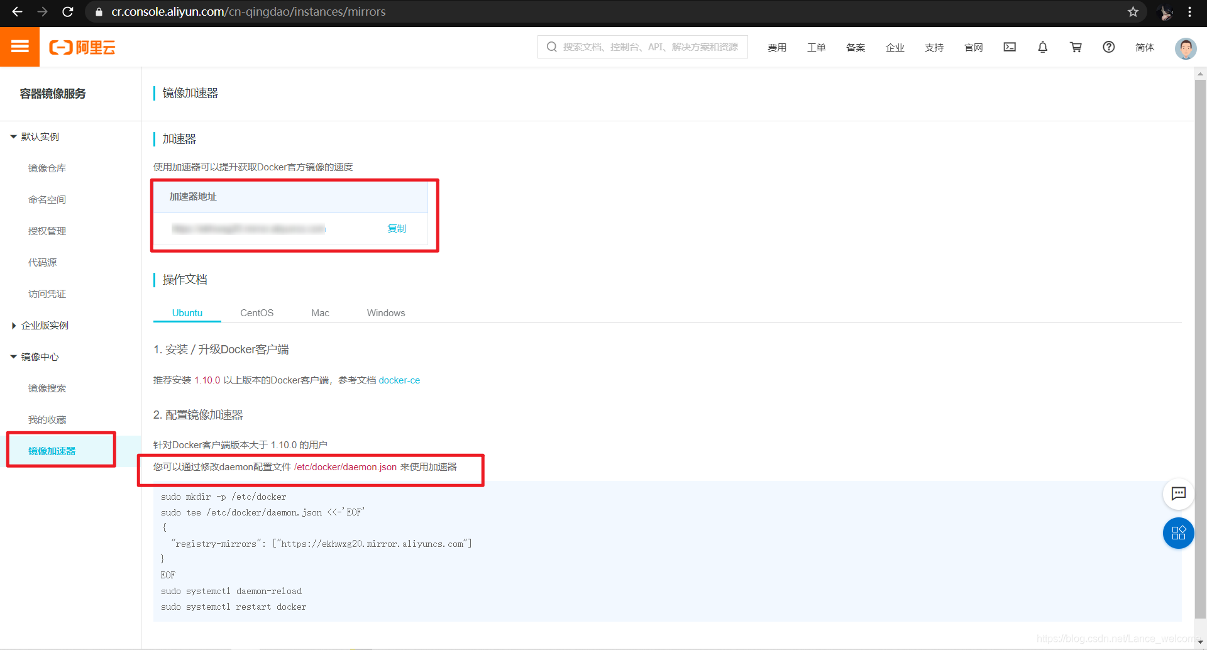Open the user avatar menu
This screenshot has width=1207, height=650.
pos(1186,48)
